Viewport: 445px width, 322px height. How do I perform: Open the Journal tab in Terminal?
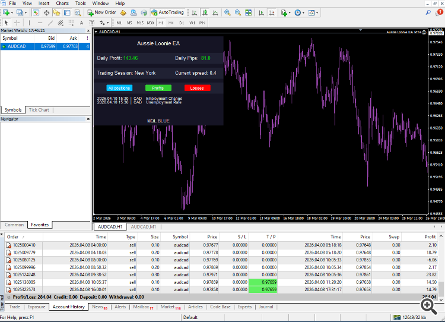266,307
